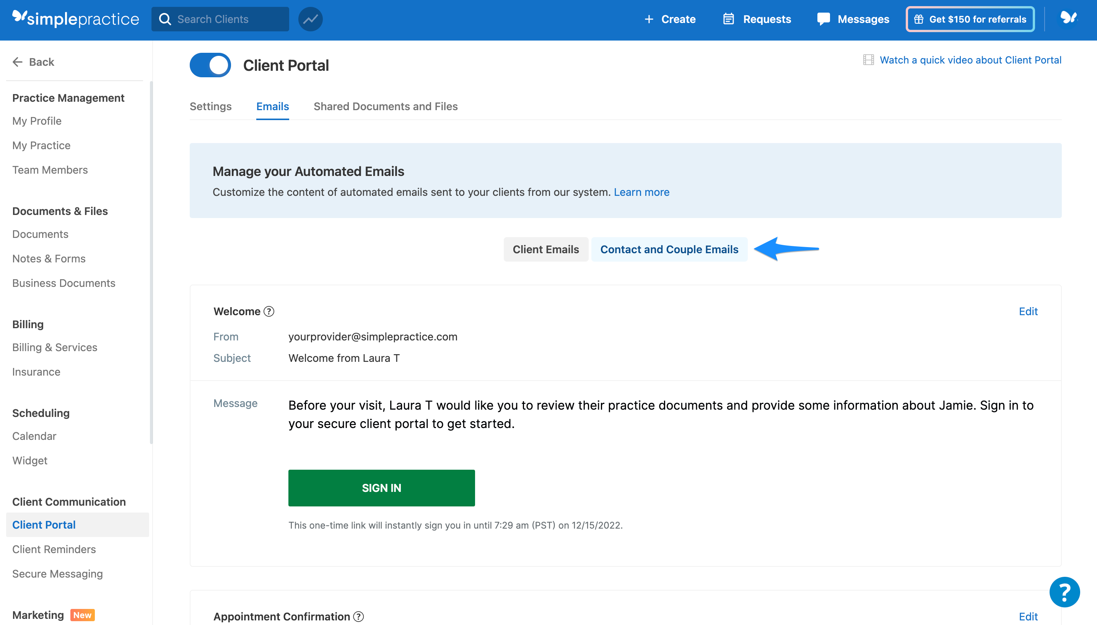Select the Client Emails view
Viewport: 1097px width, 625px height.
545,249
